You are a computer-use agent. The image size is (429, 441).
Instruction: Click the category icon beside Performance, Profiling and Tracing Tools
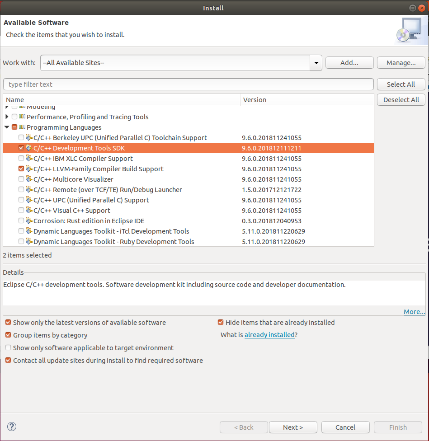22,117
